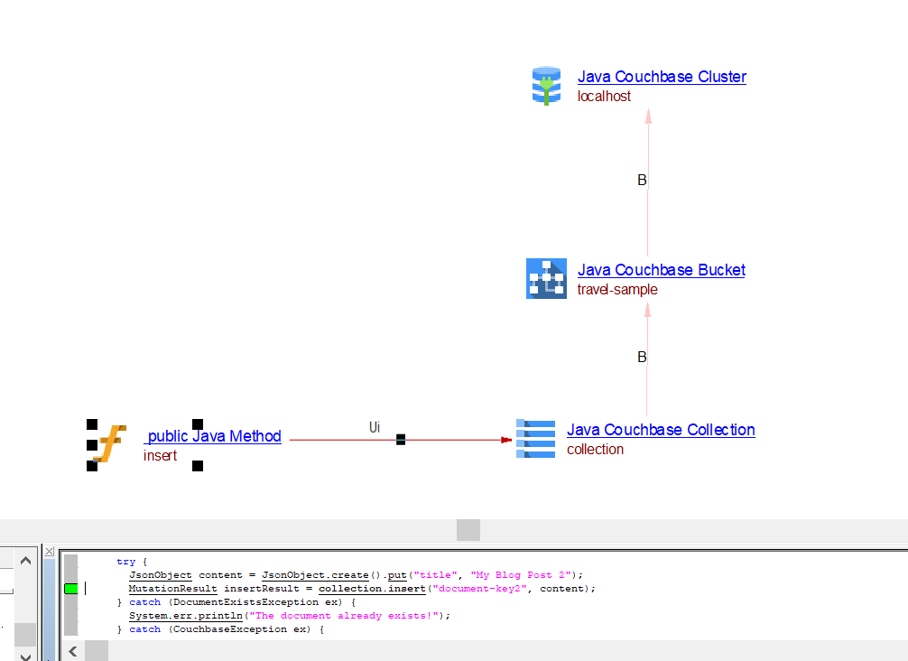The width and height of the screenshot is (908, 661).
Task: Open the Java Couchbase Bucket link
Action: tap(661, 270)
